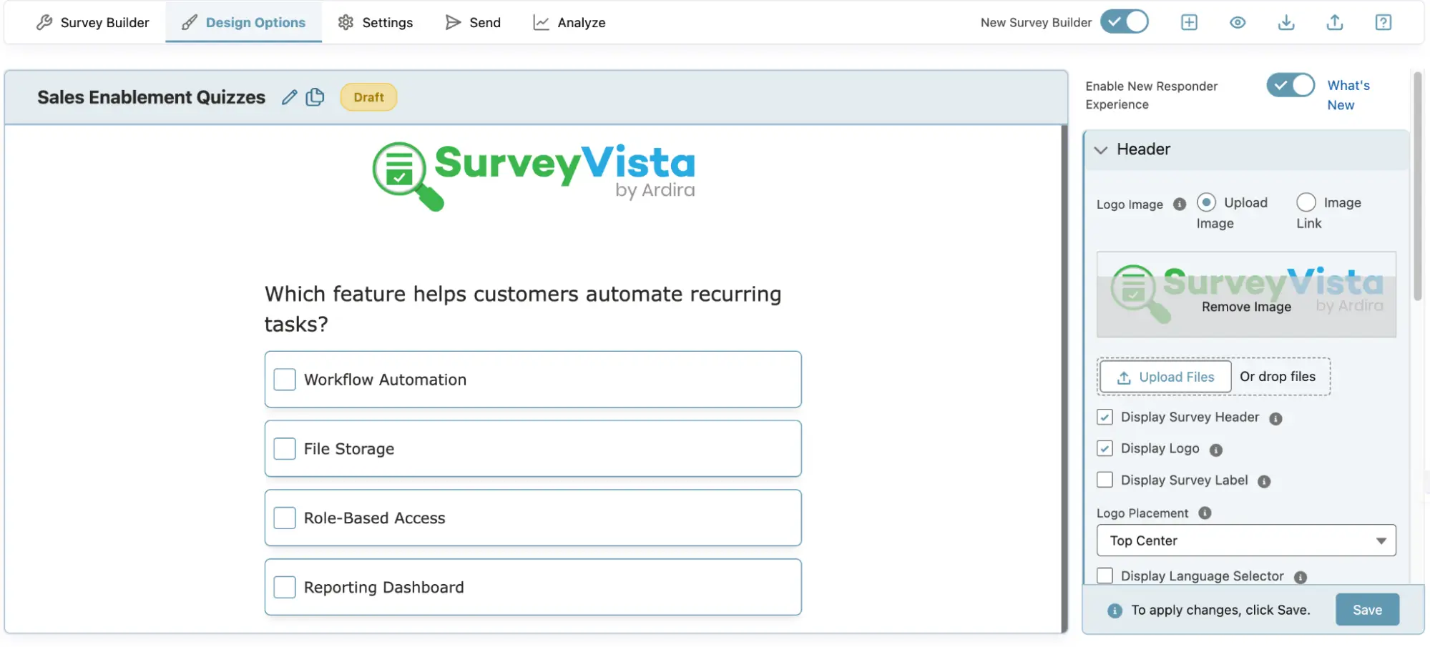The width and height of the screenshot is (1430, 647).
Task: Check the Workflow Automation answer option
Action: [x=285, y=380]
